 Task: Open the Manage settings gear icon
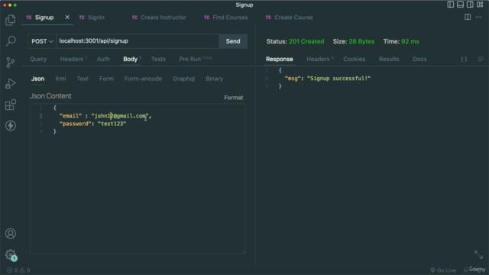(x=10, y=254)
